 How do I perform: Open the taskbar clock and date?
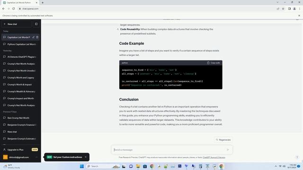pos(292,166)
